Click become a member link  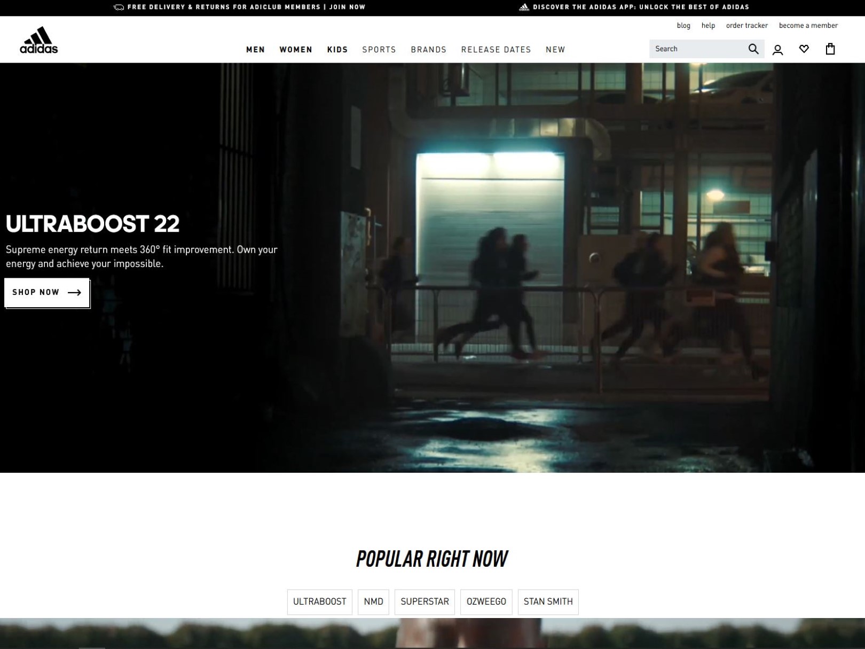[x=808, y=26]
